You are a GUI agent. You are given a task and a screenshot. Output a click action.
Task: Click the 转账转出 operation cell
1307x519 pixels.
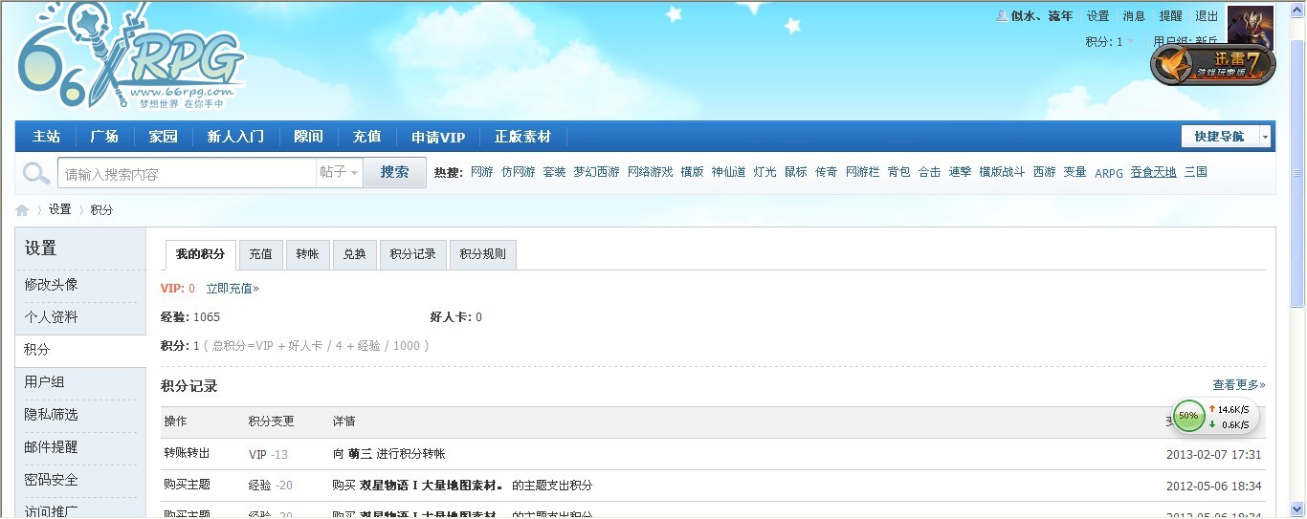pos(187,454)
